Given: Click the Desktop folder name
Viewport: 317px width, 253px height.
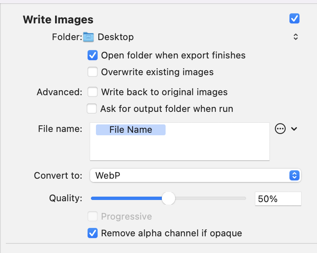Looking at the screenshot, I should coord(116,37).
